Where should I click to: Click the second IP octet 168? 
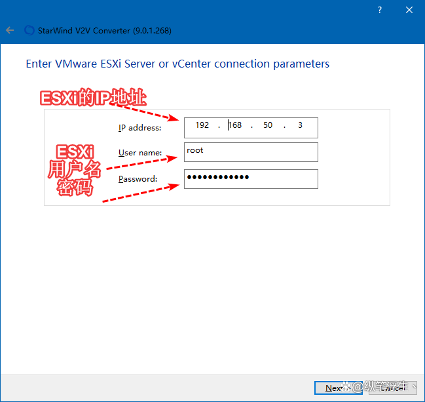(x=235, y=125)
